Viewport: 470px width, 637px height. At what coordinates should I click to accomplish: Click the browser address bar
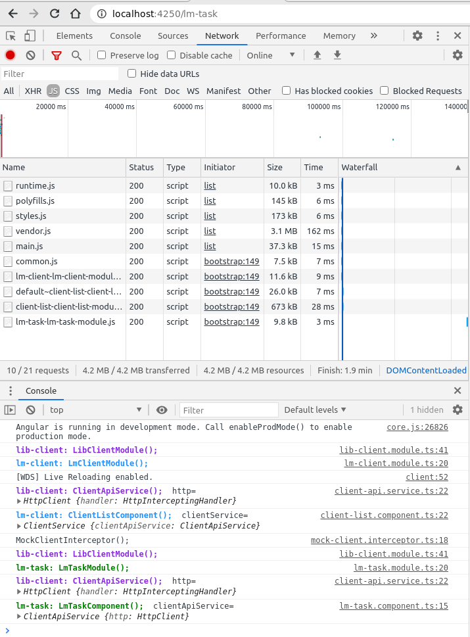point(280,14)
